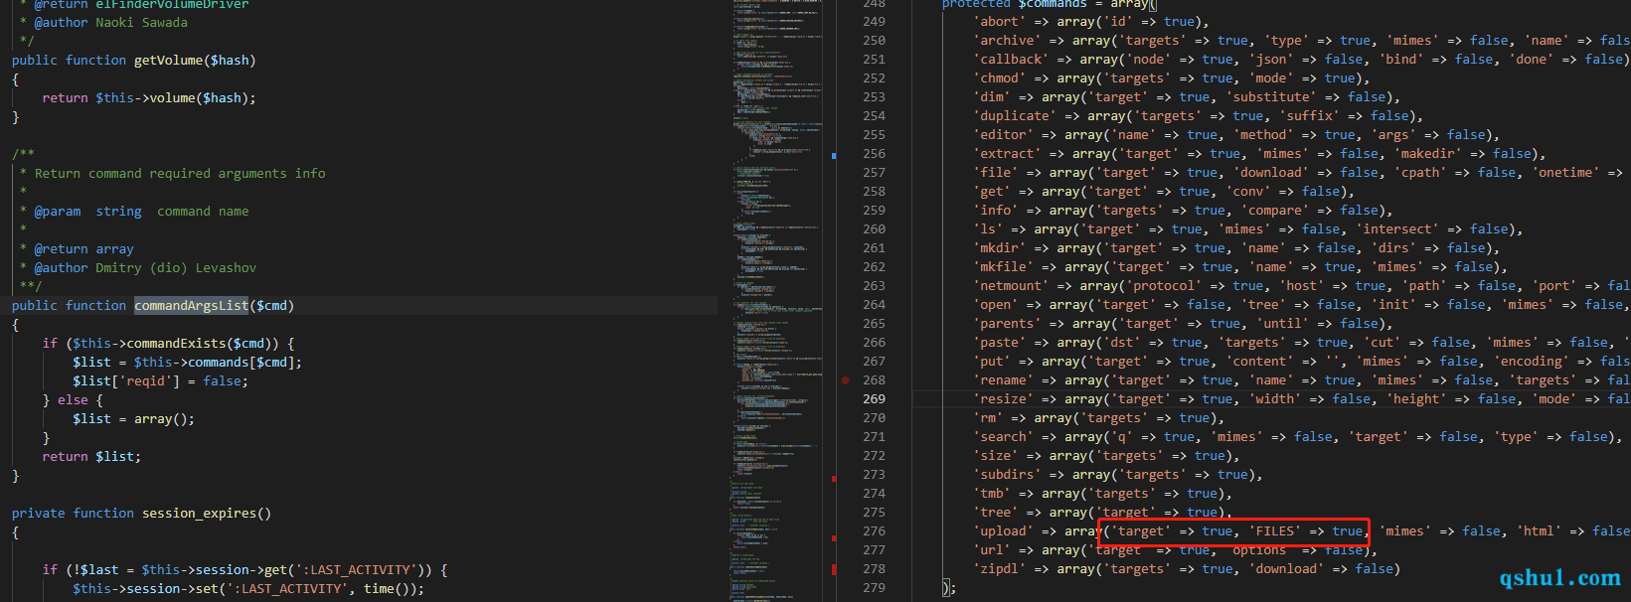Click the 'tmb' key on line 274
The height and width of the screenshot is (602, 1631).
pyautogui.click(x=992, y=494)
